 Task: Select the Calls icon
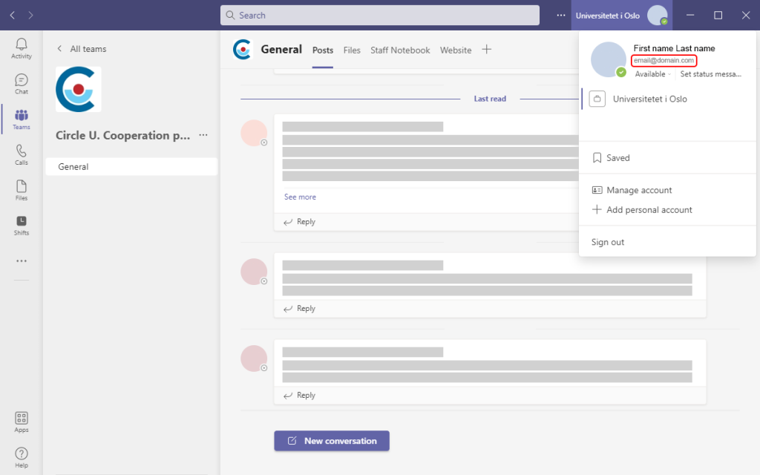tap(22, 155)
